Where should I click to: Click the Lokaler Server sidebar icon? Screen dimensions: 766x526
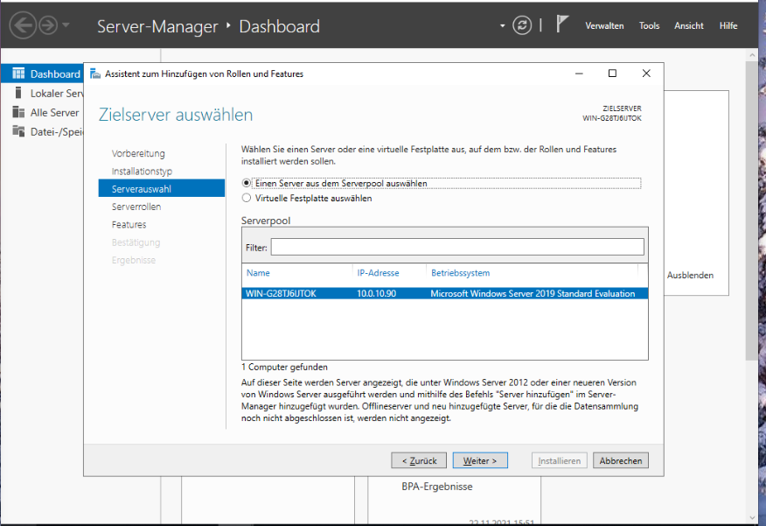pyautogui.click(x=18, y=93)
